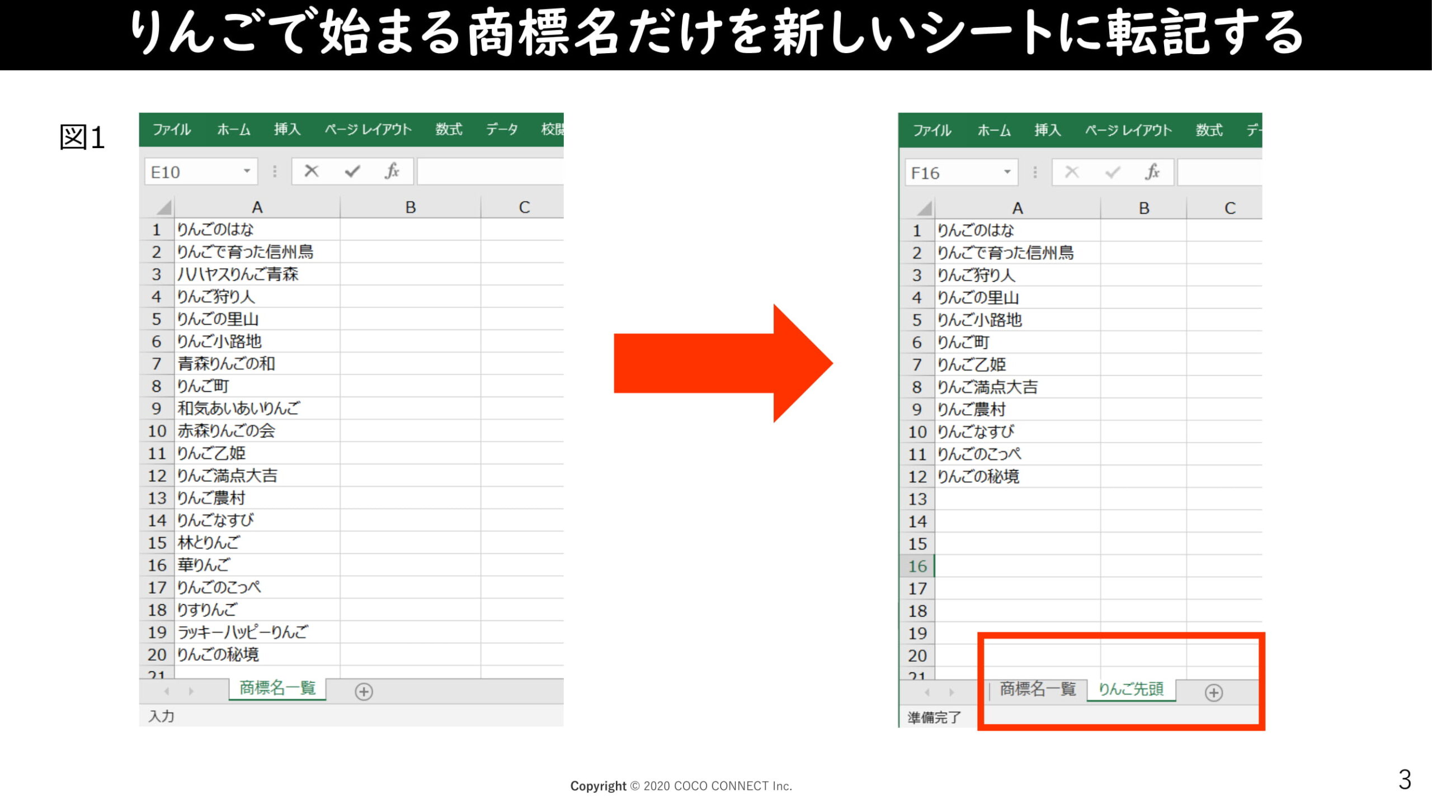Click the formula bar input in right Excel

[x=1220, y=172]
